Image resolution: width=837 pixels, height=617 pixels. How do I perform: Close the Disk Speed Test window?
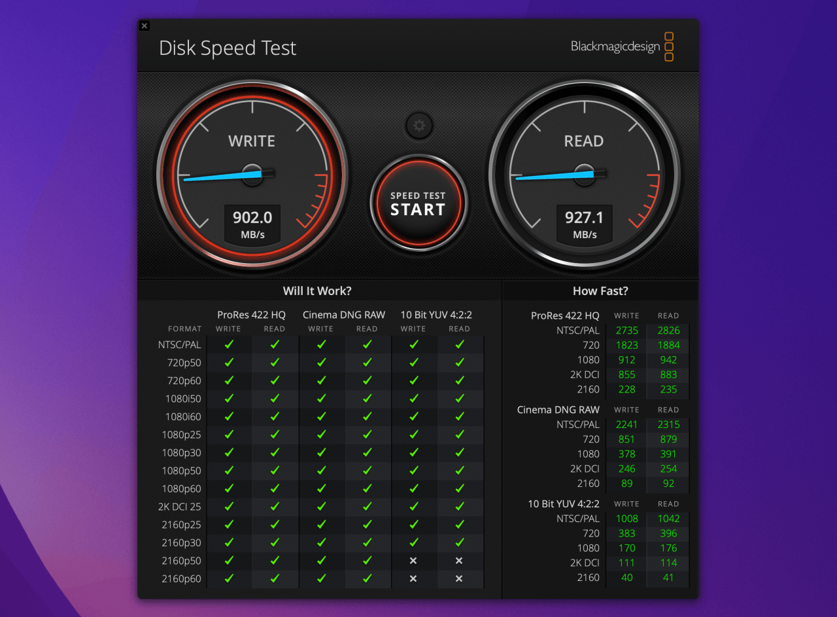(x=145, y=26)
